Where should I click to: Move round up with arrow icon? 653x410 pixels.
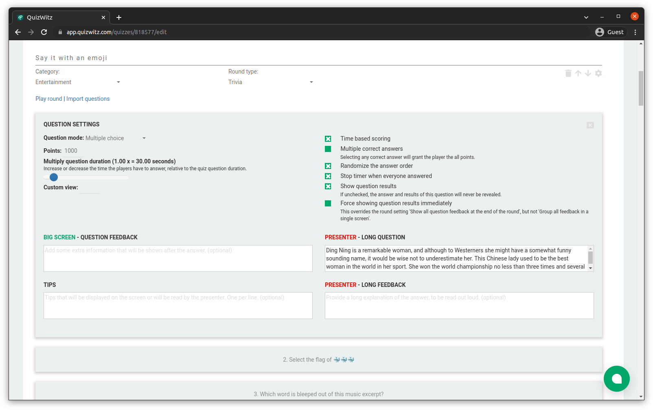pos(578,73)
